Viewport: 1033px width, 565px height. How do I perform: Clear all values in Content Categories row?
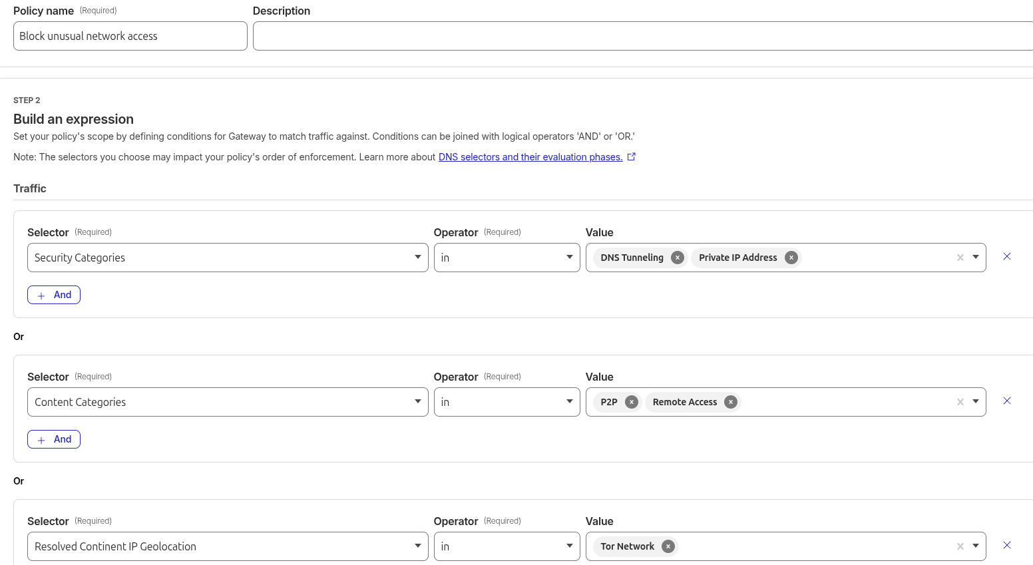(x=960, y=402)
